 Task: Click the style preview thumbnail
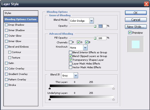point(135,44)
